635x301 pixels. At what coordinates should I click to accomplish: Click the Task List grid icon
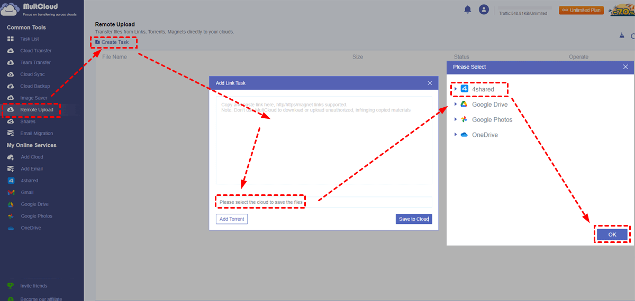(x=10, y=39)
